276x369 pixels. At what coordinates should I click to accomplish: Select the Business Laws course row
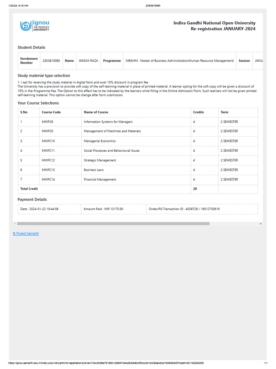[x=138, y=170]
